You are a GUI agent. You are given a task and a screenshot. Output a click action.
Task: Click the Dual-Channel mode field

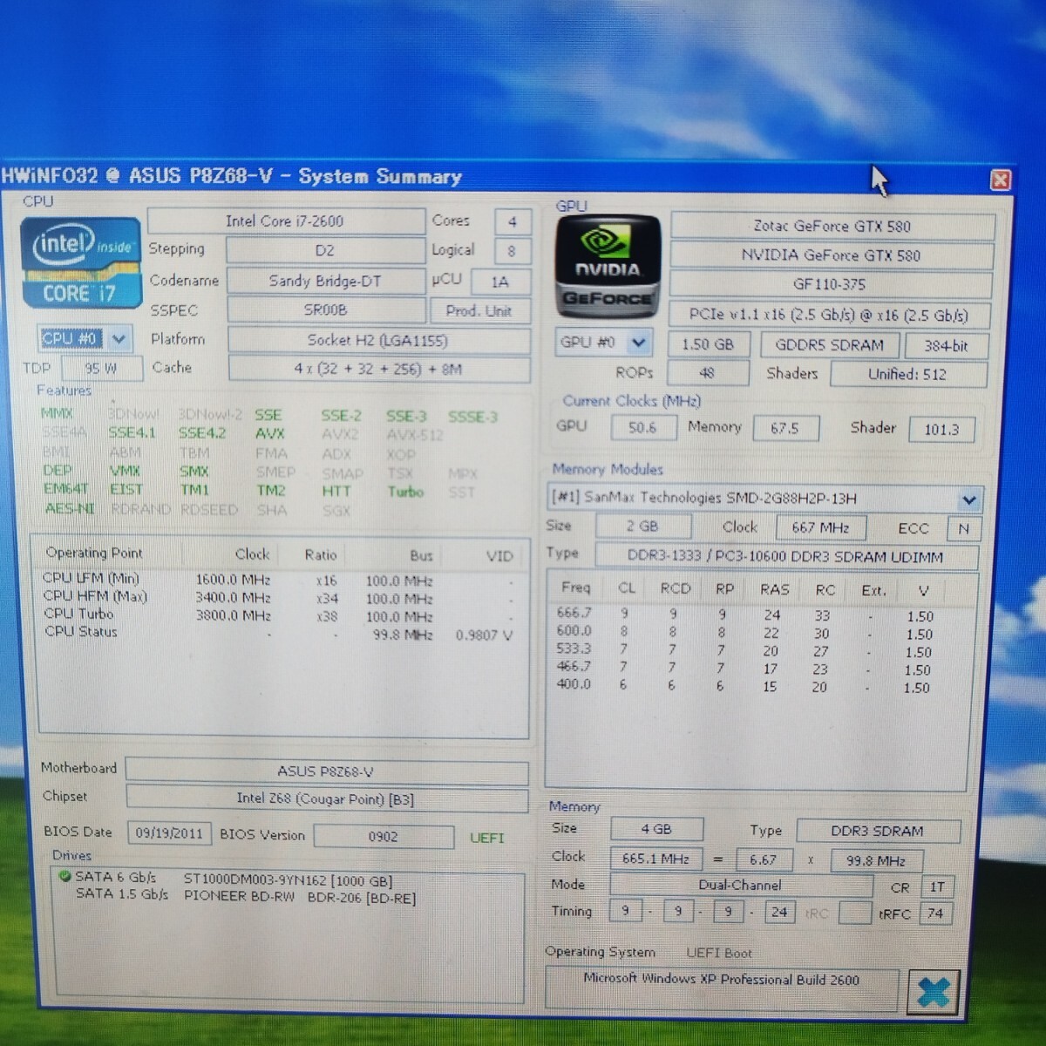click(x=741, y=886)
